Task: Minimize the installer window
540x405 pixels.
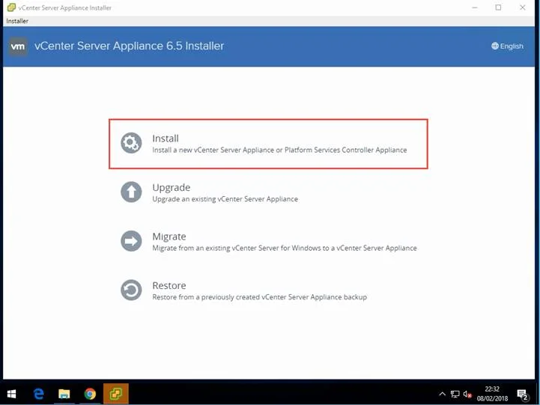Action: (x=475, y=7)
